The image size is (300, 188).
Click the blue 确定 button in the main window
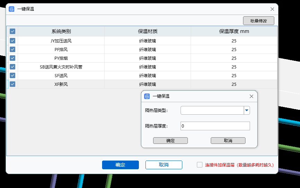click(120, 165)
